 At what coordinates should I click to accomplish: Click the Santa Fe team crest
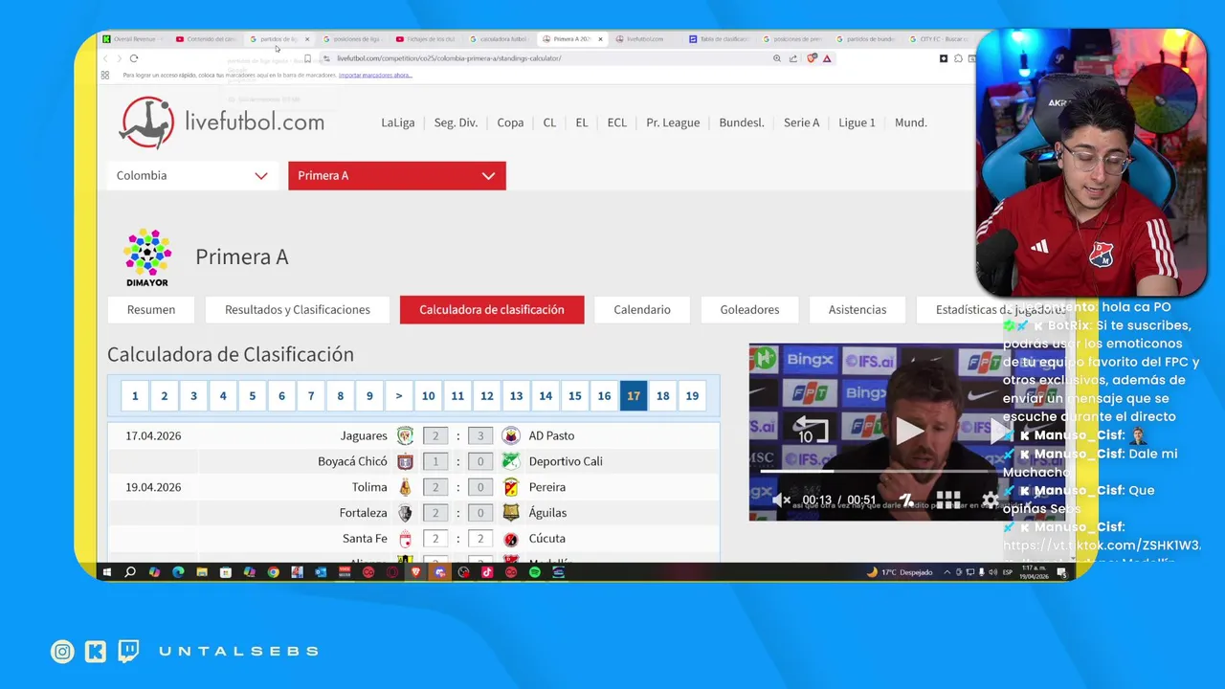click(405, 539)
